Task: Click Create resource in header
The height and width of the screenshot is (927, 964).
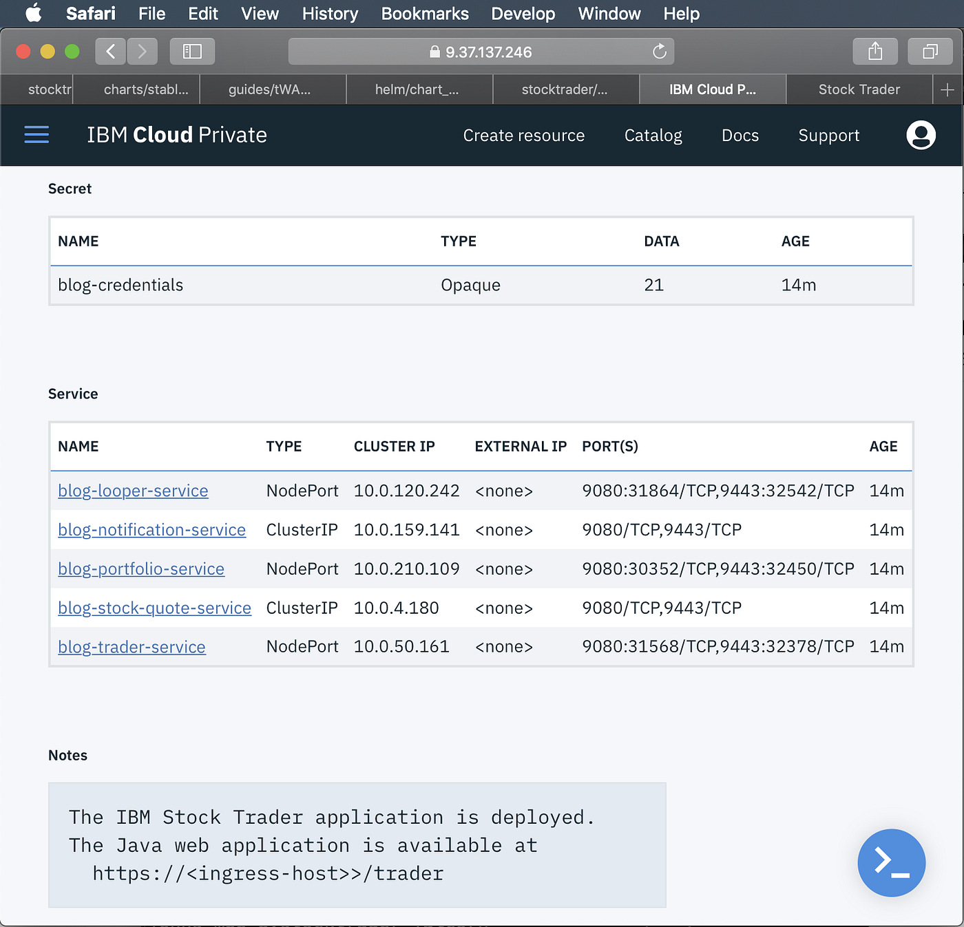Action: (x=523, y=136)
